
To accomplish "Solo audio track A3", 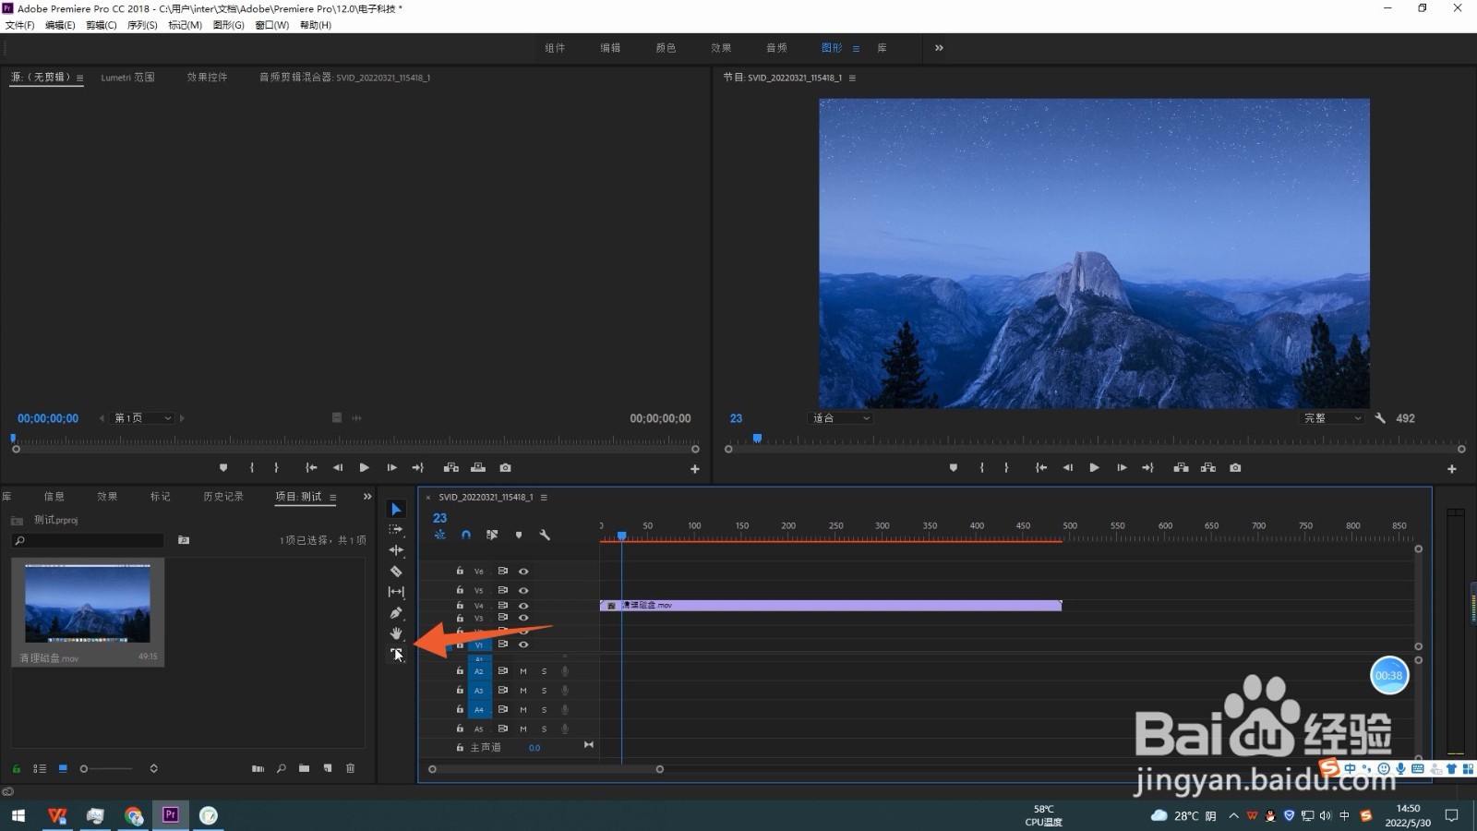I will click(544, 691).
